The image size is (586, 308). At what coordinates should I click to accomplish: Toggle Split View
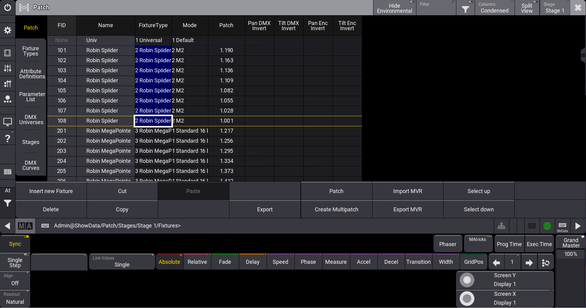tap(527, 8)
